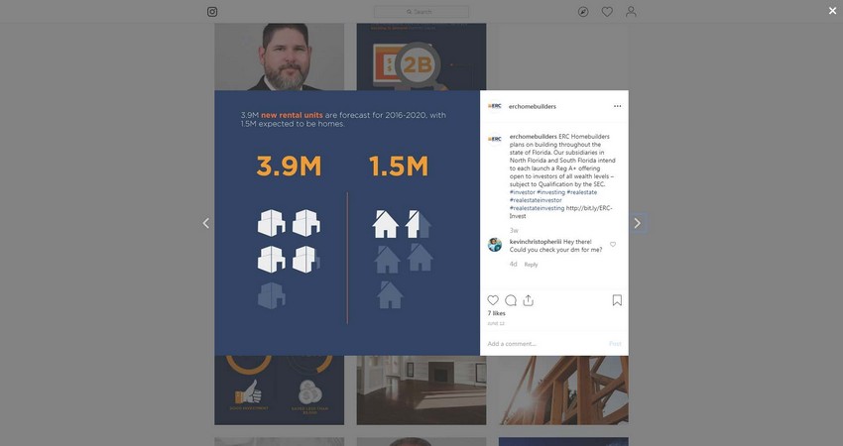843x446 pixels.
Task: Open kevinchristopherlii's profile avatar
Action: [x=495, y=245]
